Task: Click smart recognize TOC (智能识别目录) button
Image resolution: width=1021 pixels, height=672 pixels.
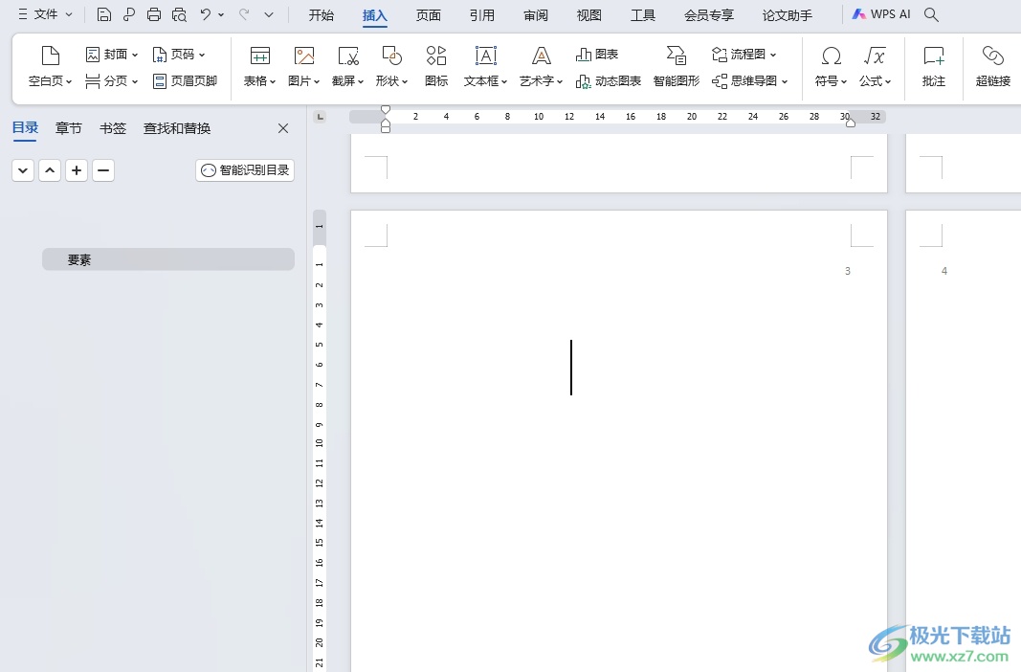Action: 245,170
